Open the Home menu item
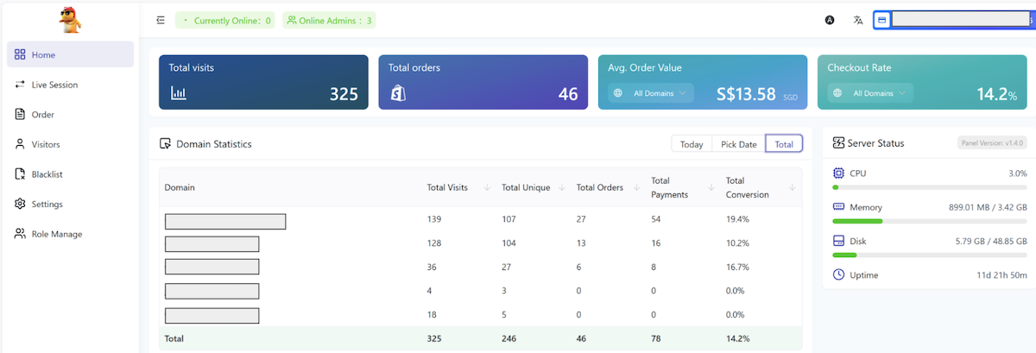Image resolution: width=1036 pixels, height=353 pixels. click(70, 54)
